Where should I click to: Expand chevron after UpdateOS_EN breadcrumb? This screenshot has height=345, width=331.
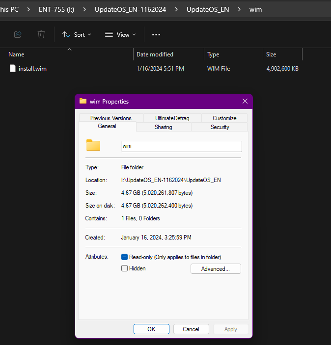tap(239, 9)
